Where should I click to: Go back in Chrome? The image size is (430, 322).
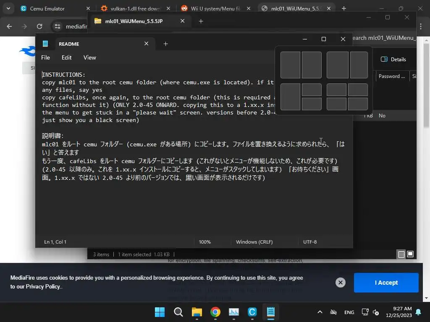9,26
